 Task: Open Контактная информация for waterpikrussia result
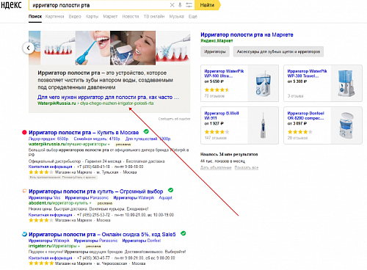pyautogui.click(x=50, y=167)
